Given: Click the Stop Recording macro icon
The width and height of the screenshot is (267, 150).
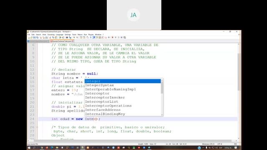Looking at the screenshot, I should coord(116,37).
